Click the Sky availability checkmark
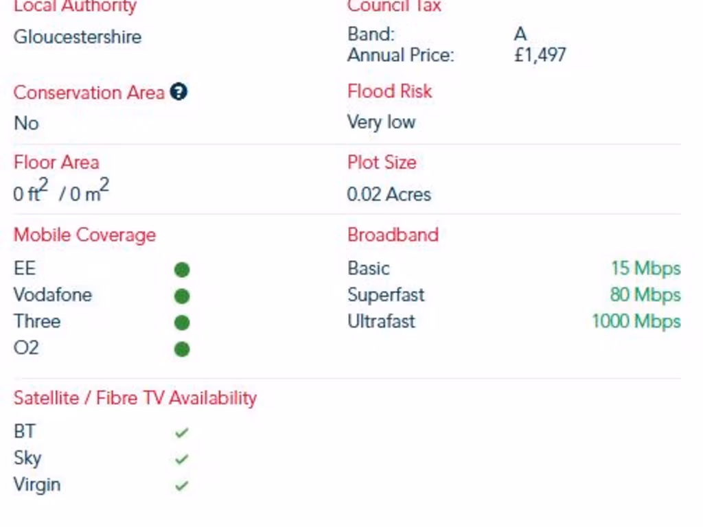 (181, 459)
